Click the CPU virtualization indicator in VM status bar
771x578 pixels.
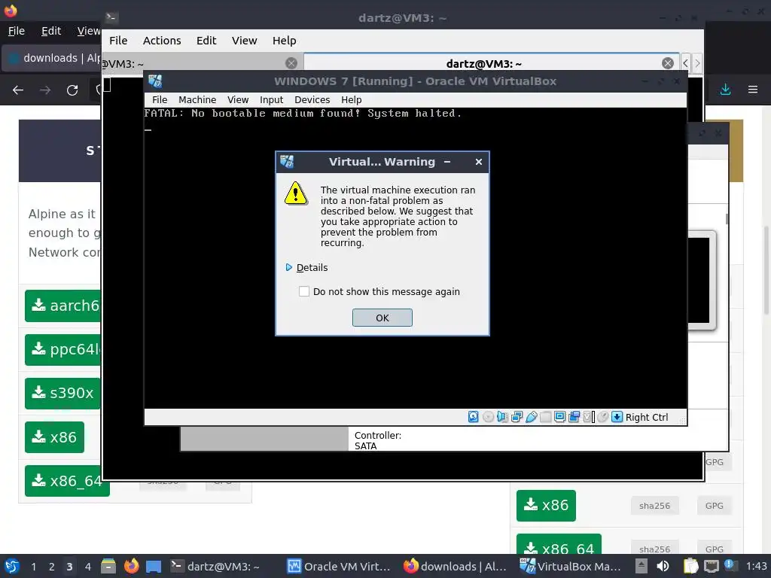589,417
